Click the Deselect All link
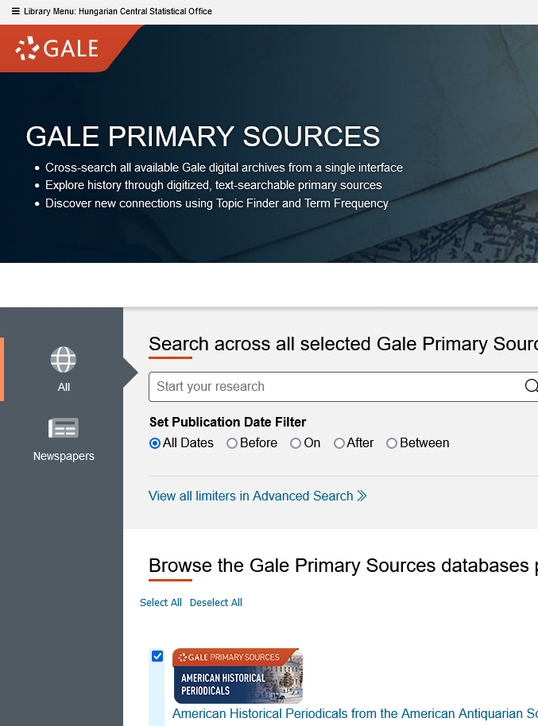Viewport: 538px width, 726px height. tap(215, 602)
